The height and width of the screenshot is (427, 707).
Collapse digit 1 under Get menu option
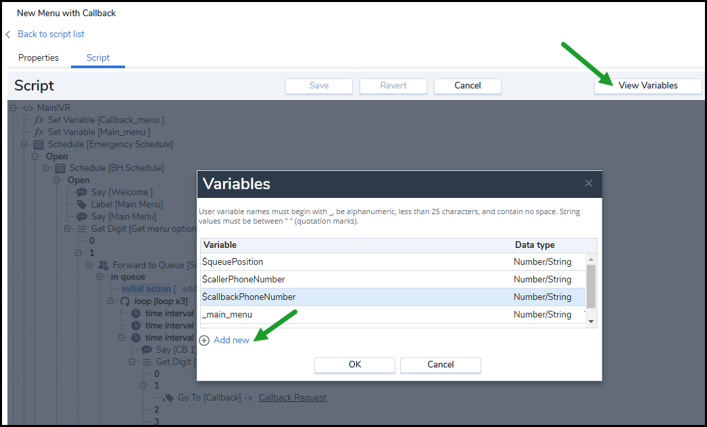click(x=78, y=253)
